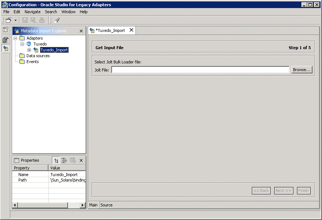Select the Tuxedo label in the tree

(40, 44)
